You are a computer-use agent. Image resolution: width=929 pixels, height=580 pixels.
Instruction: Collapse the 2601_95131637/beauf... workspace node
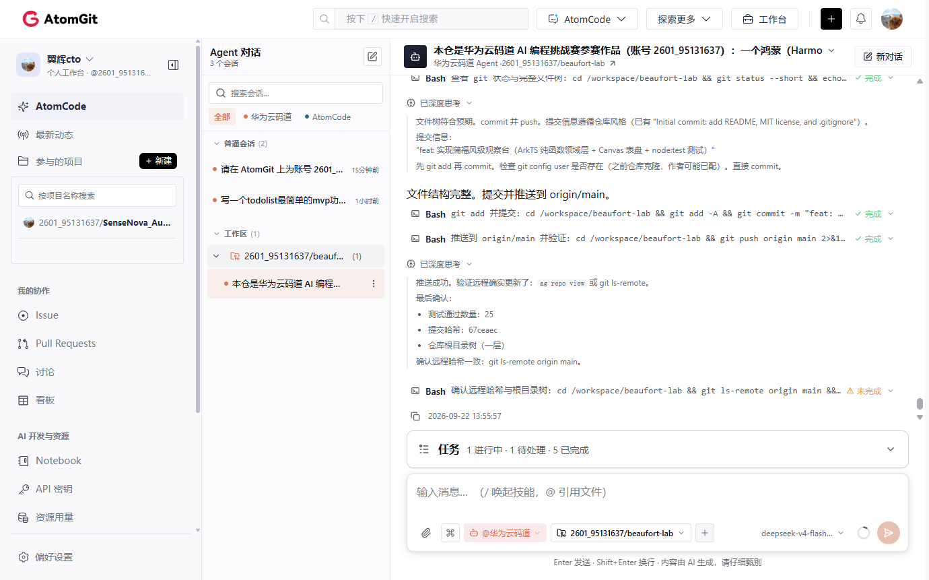[x=216, y=256]
